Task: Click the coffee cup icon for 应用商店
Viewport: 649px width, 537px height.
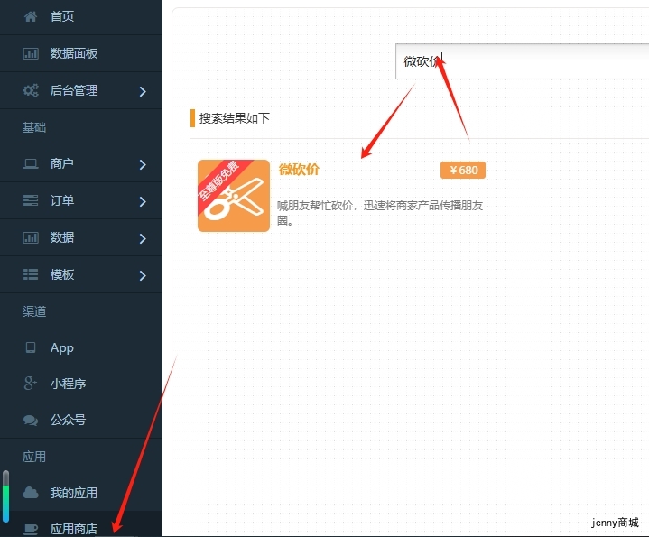Action: pyautogui.click(x=31, y=529)
